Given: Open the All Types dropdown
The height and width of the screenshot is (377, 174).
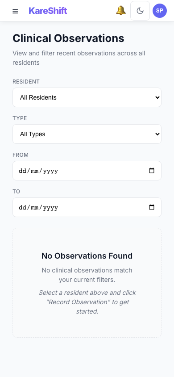Looking at the screenshot, I should [87, 134].
